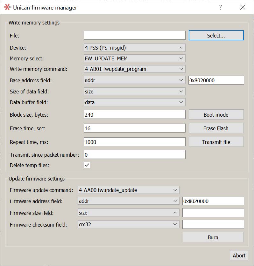The image size is (254, 266).
Task: Click the Erase Flash button
Action: (x=216, y=128)
